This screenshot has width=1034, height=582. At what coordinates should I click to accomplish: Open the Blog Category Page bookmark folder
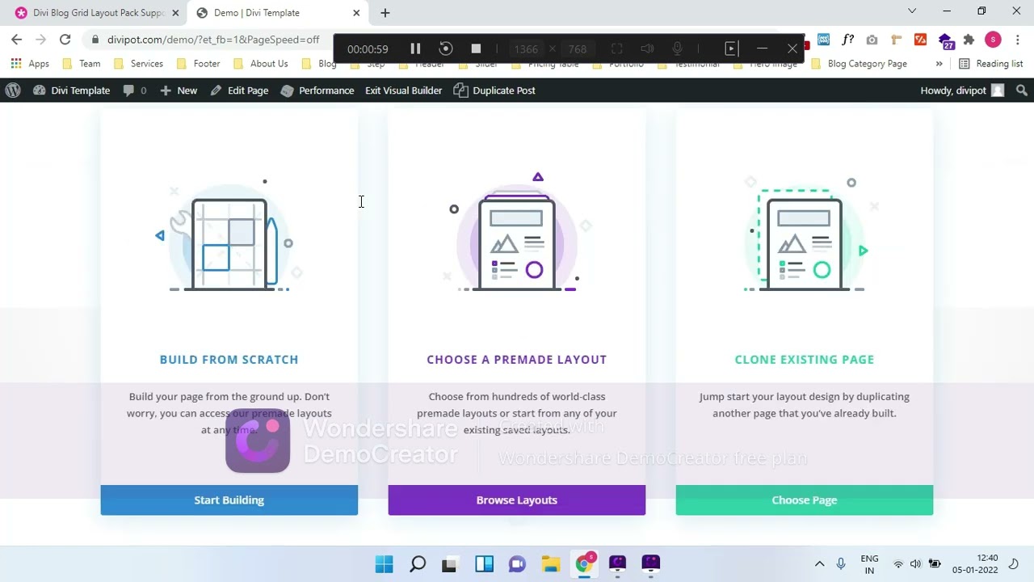[859, 64]
